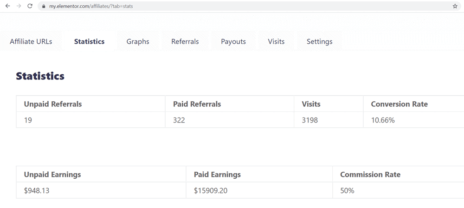This screenshot has width=464, height=208.
Task: Click the Statistics page heading
Action: (40, 76)
